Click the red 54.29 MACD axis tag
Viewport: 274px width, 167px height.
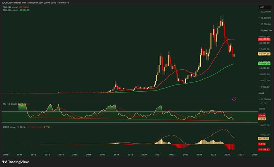pos(262,144)
